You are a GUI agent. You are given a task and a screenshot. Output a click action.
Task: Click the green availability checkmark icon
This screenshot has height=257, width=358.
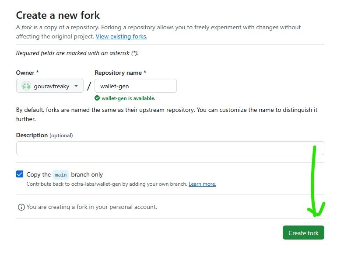pos(97,98)
